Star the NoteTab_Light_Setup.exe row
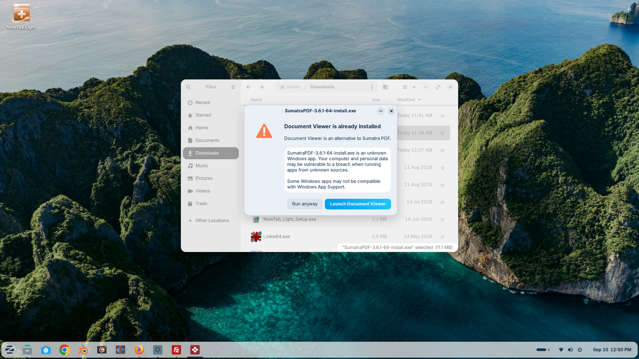Image resolution: width=639 pixels, height=359 pixels. click(442, 219)
